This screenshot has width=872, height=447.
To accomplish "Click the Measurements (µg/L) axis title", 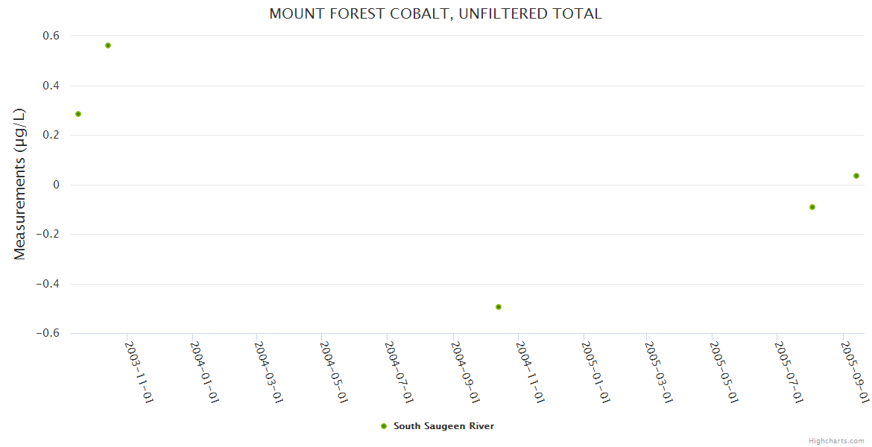I will click(x=20, y=184).
